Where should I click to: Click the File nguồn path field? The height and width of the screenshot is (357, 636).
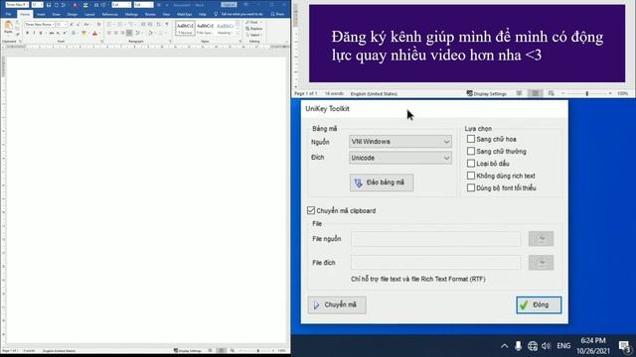[436, 239]
